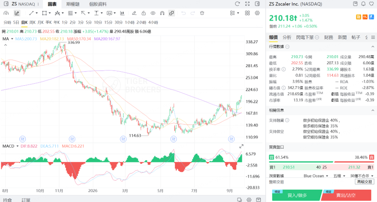Select the 15分 timeframe
377x202 pixels.
click(x=108, y=22)
